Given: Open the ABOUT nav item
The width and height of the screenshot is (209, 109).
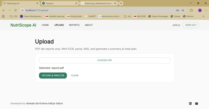Looking at the screenshot, I should (89, 25).
